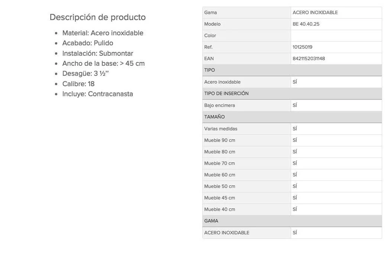Click Gama value 'ACERO INOXIDABLE' in top row

tap(315, 13)
